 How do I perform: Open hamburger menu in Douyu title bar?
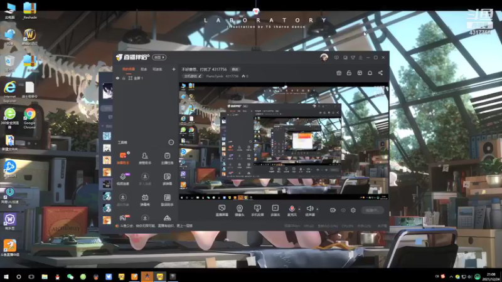[x=360, y=58]
